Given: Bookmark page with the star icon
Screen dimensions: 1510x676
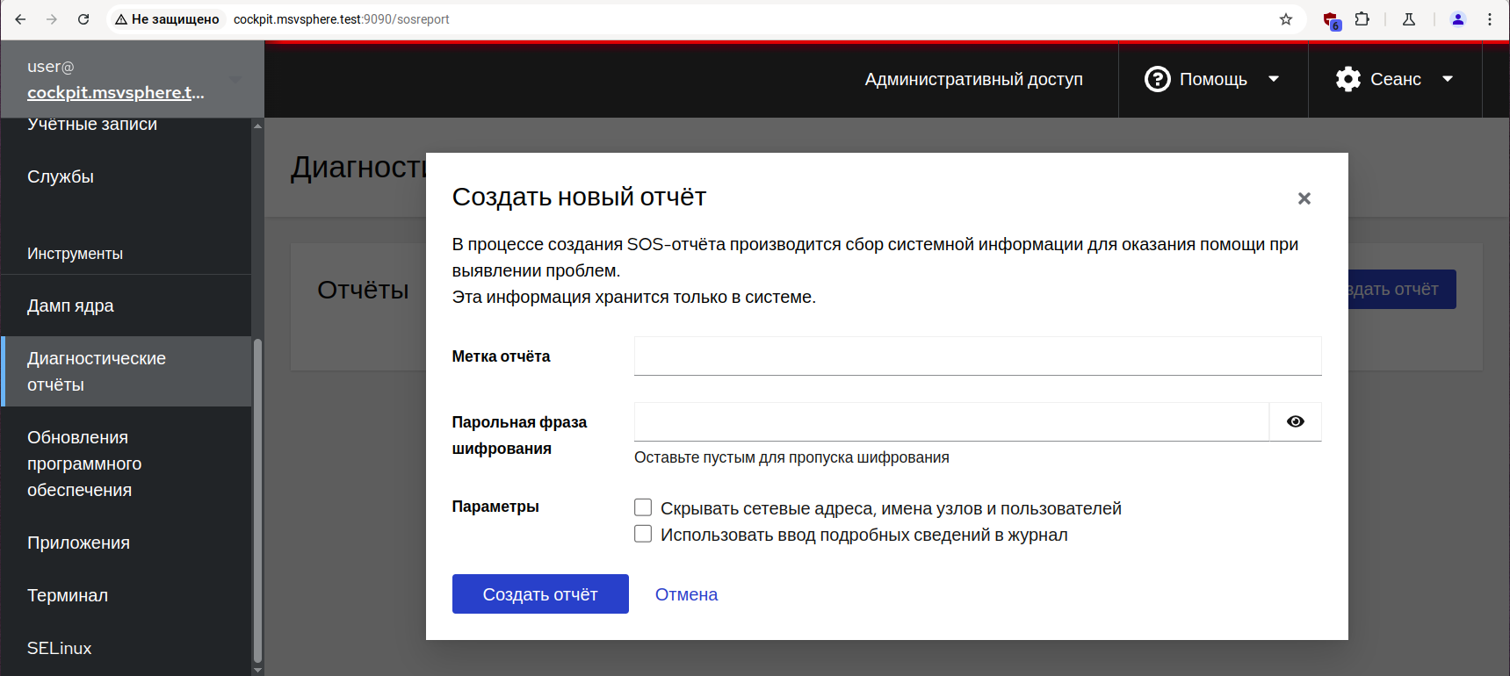Looking at the screenshot, I should [x=1286, y=19].
